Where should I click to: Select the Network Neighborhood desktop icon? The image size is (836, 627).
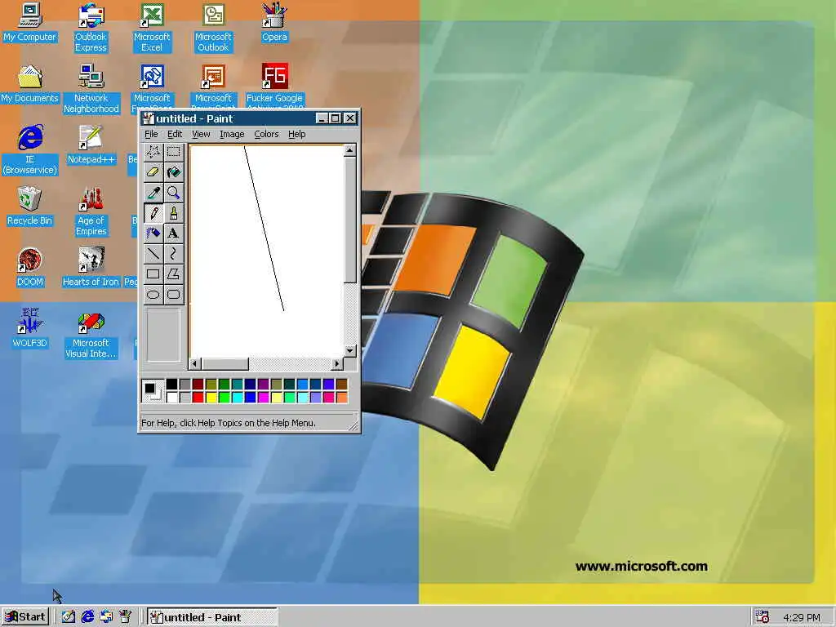pyautogui.click(x=91, y=89)
